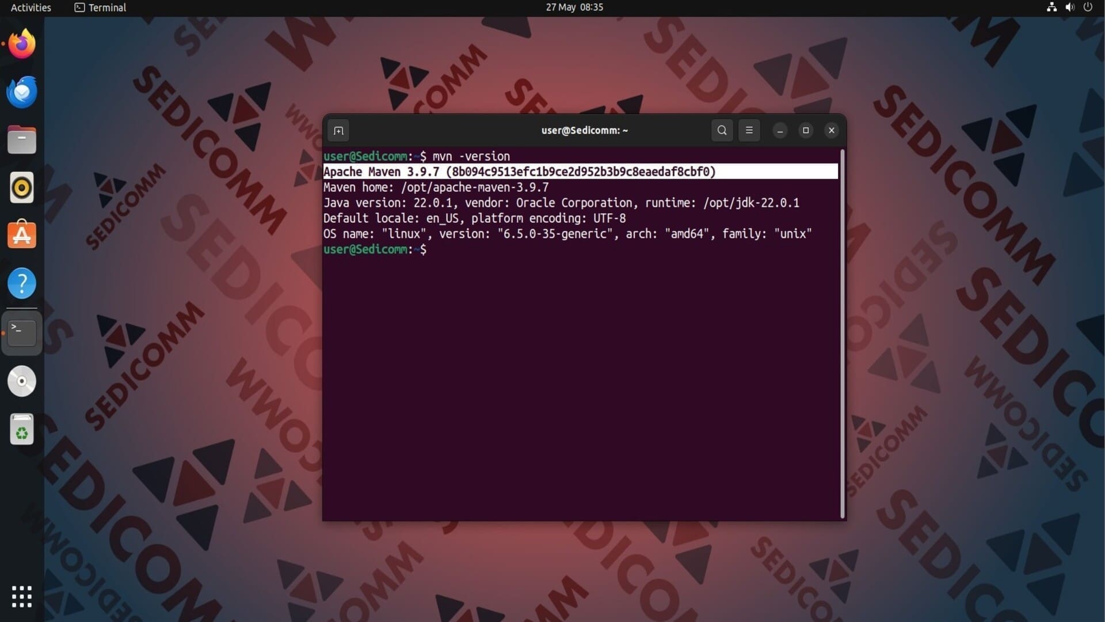Minimize the terminal window
Viewport: 1105px width, 622px height.
[x=780, y=131]
